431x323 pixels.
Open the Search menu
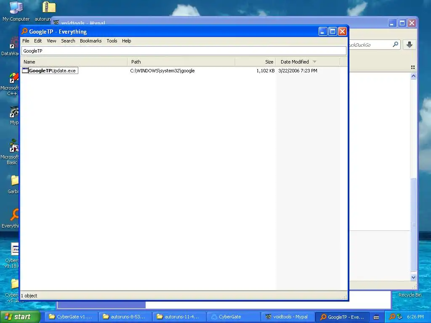68,41
